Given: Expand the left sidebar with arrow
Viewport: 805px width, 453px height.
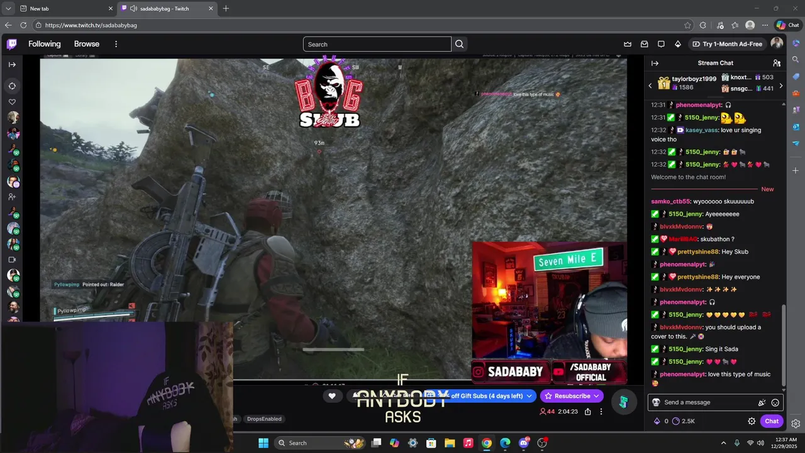Looking at the screenshot, I should click(x=12, y=64).
